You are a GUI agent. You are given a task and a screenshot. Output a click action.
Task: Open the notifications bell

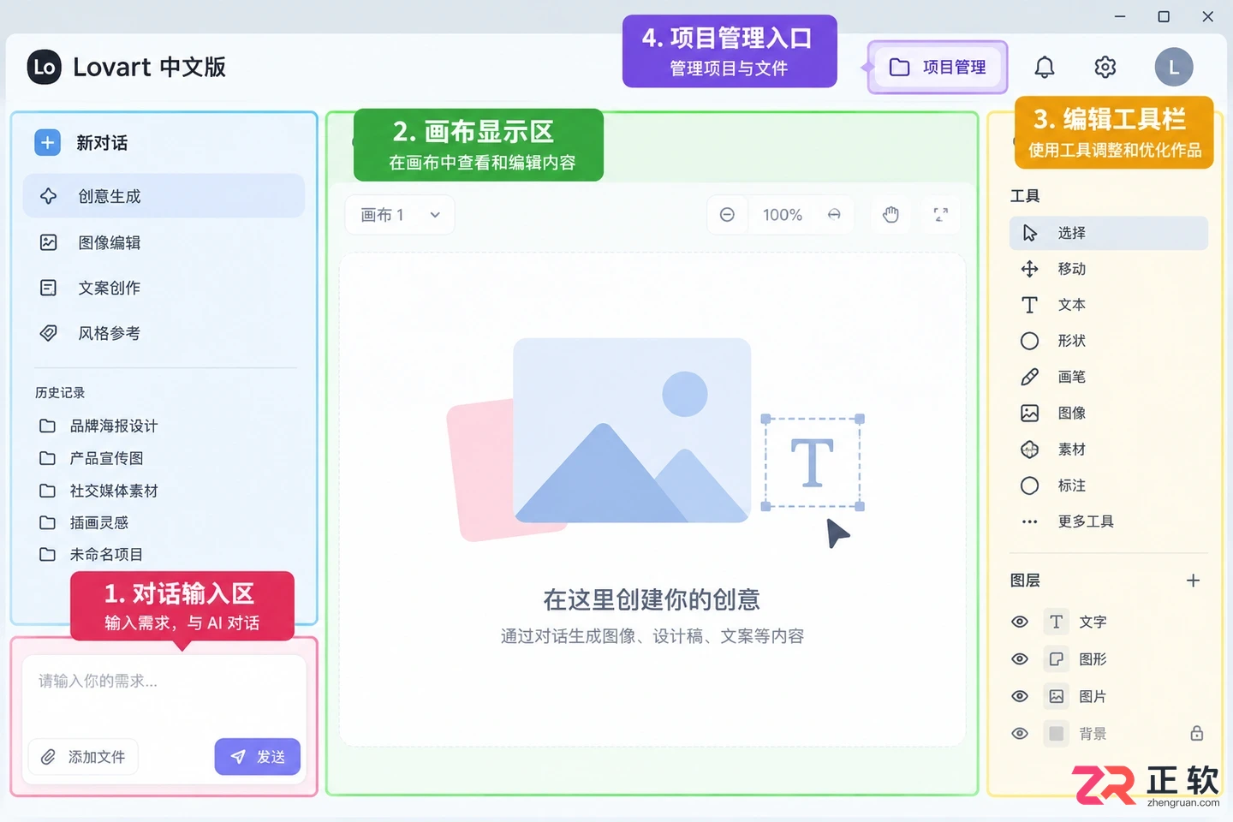1045,67
